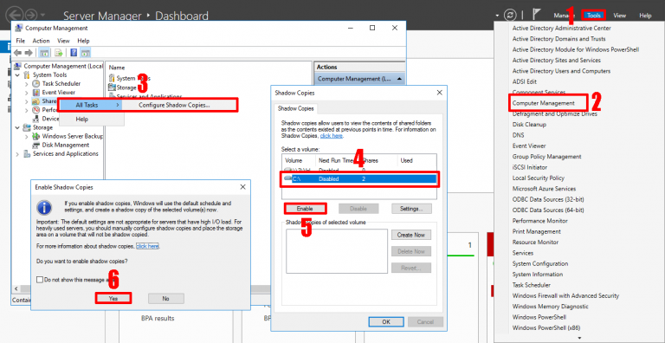Click the back arrow in Computer Management toolbar
Image resolution: width=665 pixels, height=343 pixels.
click(17, 53)
